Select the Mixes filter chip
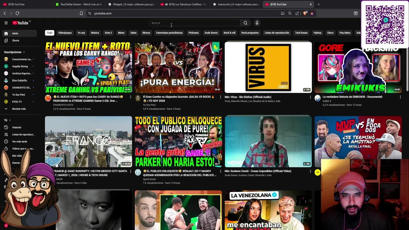The height and width of the screenshot is (230, 409). click(x=121, y=33)
